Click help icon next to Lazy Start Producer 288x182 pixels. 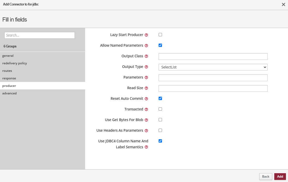(x=146, y=35)
